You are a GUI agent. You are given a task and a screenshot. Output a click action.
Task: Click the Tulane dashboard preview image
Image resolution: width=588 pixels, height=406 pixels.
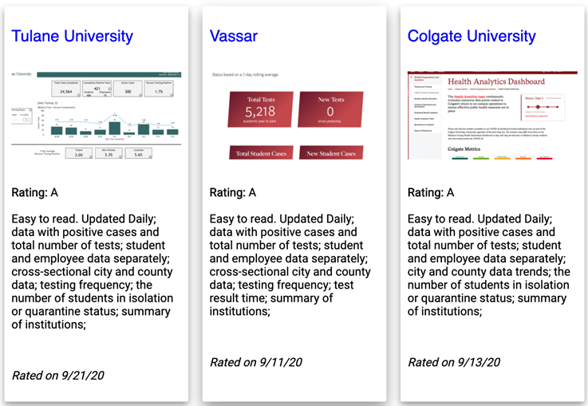(x=97, y=115)
